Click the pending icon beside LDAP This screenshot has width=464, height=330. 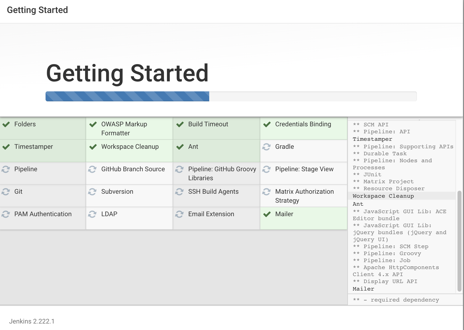(92, 214)
